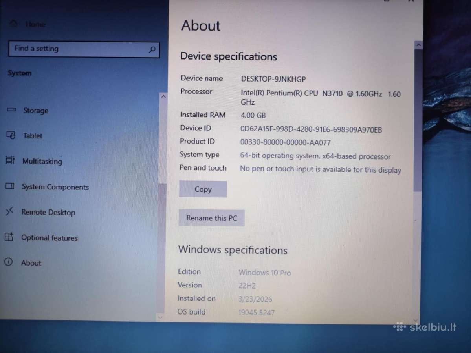Click sidebar scroll up arrow

click(163, 96)
